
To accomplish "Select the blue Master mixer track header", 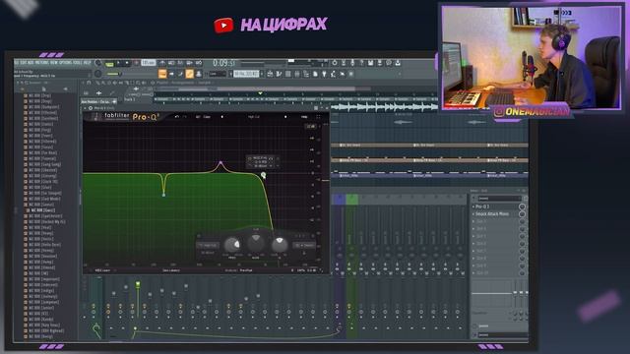I will coord(339,199).
